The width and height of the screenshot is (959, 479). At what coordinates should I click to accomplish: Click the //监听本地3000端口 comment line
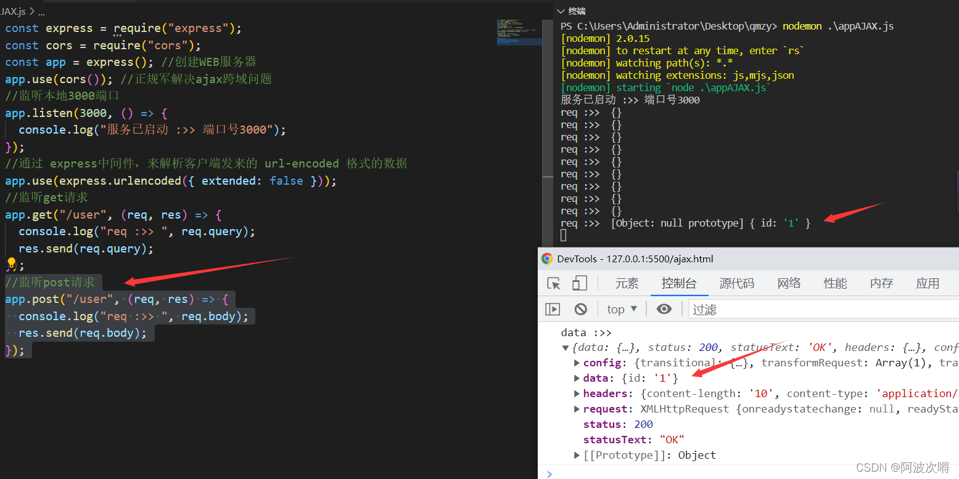(x=62, y=96)
